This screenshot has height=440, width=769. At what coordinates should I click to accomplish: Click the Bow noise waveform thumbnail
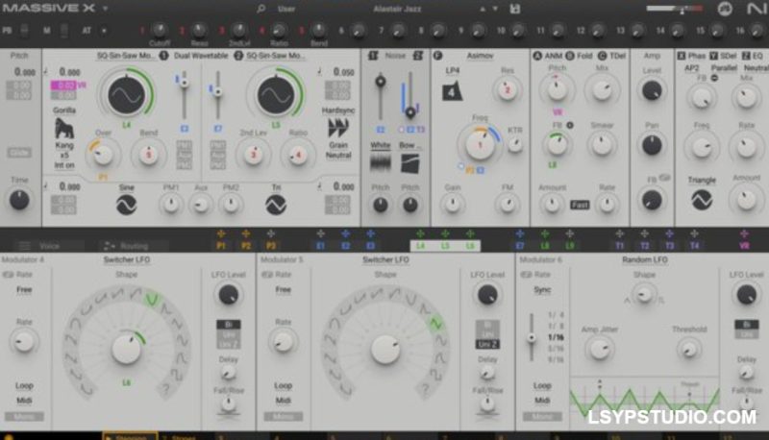pos(410,163)
